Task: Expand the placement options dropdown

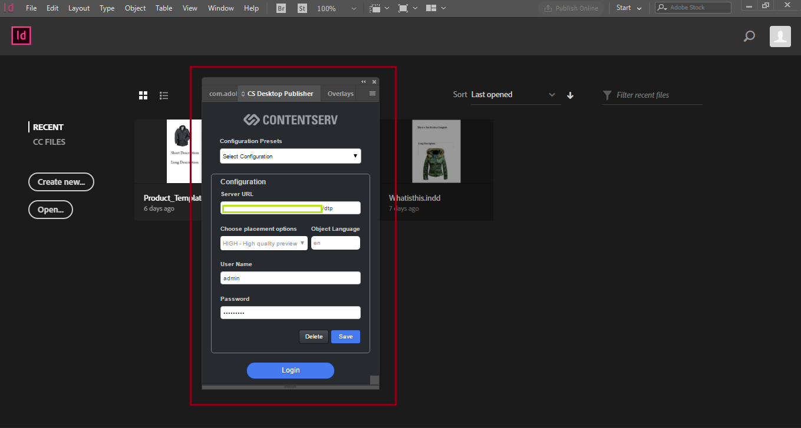Action: click(x=264, y=243)
